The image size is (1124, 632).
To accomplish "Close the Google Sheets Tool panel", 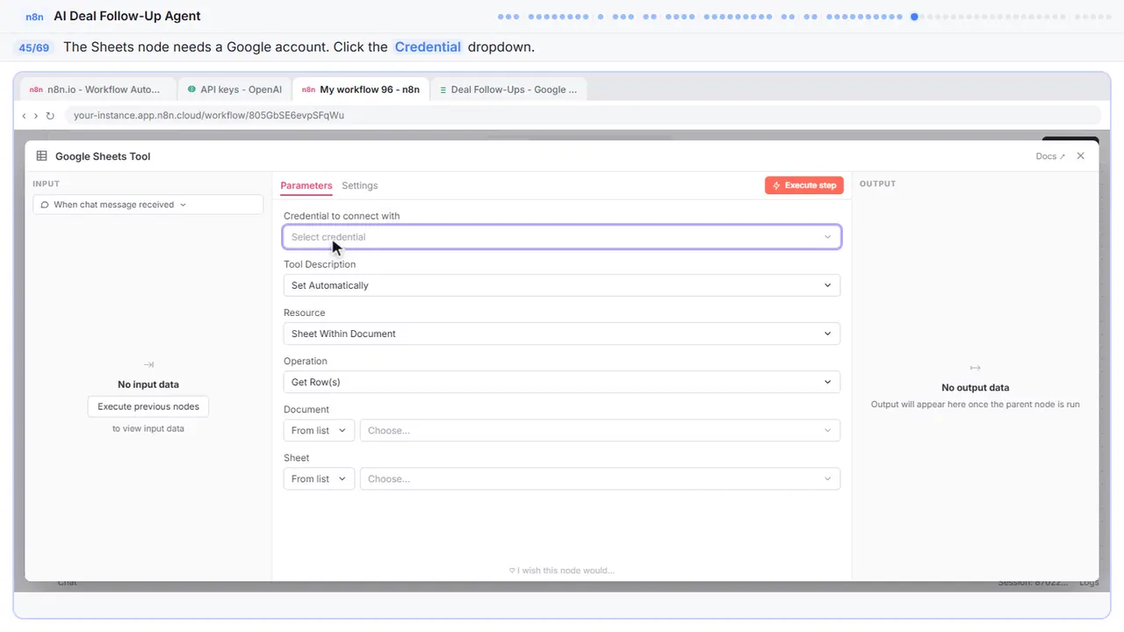I will point(1081,156).
